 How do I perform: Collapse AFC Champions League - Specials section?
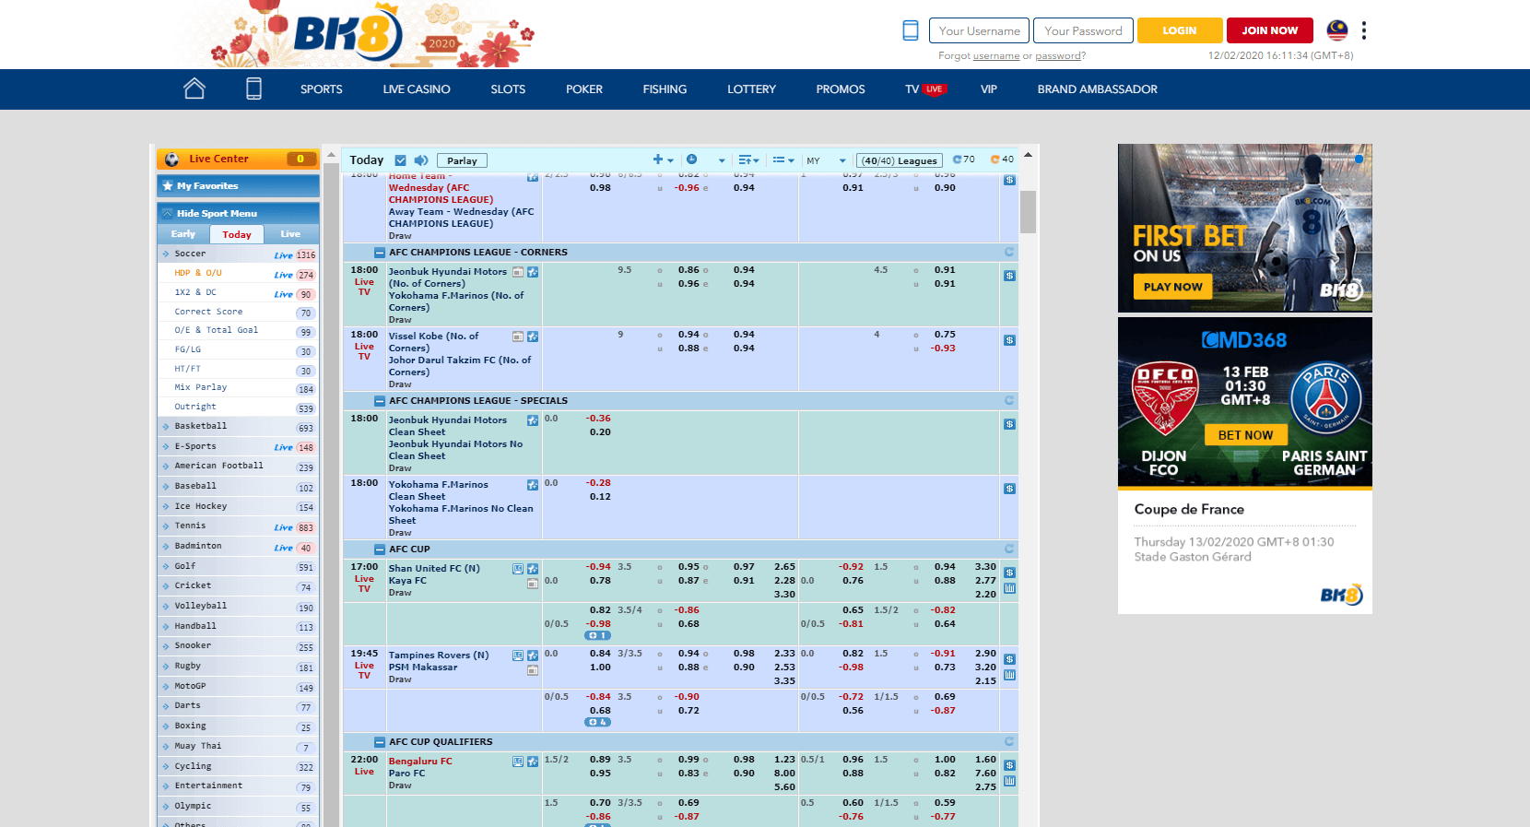(x=380, y=401)
